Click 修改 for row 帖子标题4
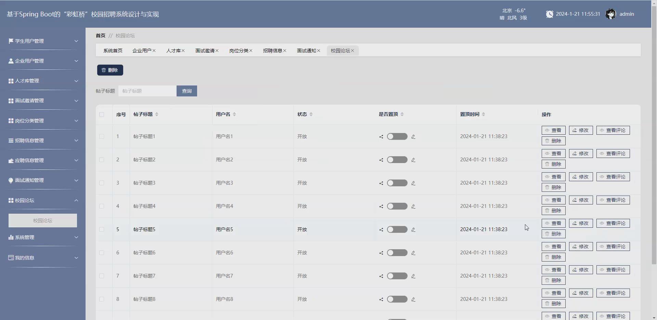The height and width of the screenshot is (320, 657). [x=581, y=200]
